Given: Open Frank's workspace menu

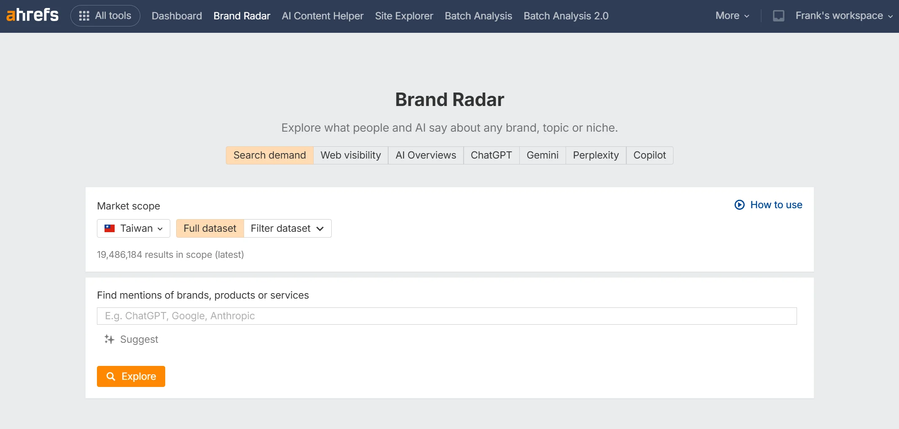Looking at the screenshot, I should [x=844, y=16].
